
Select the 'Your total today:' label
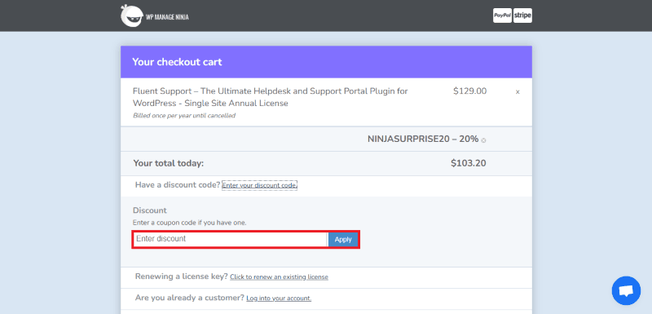pos(169,163)
